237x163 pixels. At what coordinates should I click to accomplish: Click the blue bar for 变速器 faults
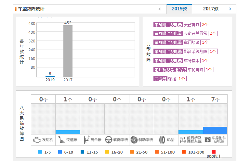point(68,132)
